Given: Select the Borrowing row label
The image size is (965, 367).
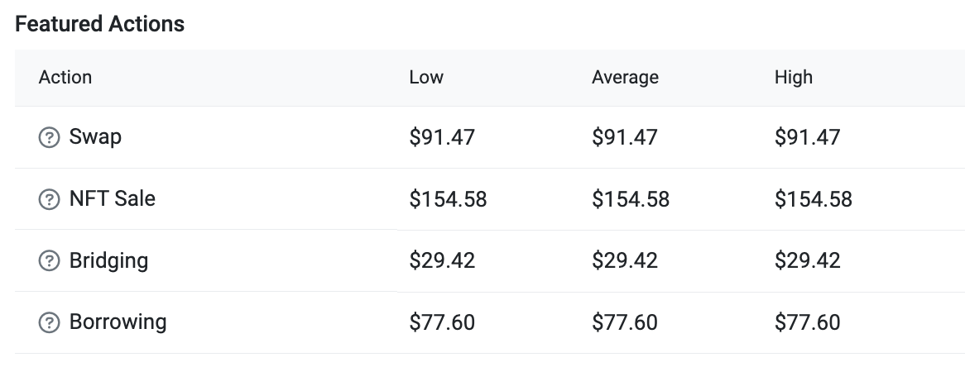Looking at the screenshot, I should [x=118, y=322].
